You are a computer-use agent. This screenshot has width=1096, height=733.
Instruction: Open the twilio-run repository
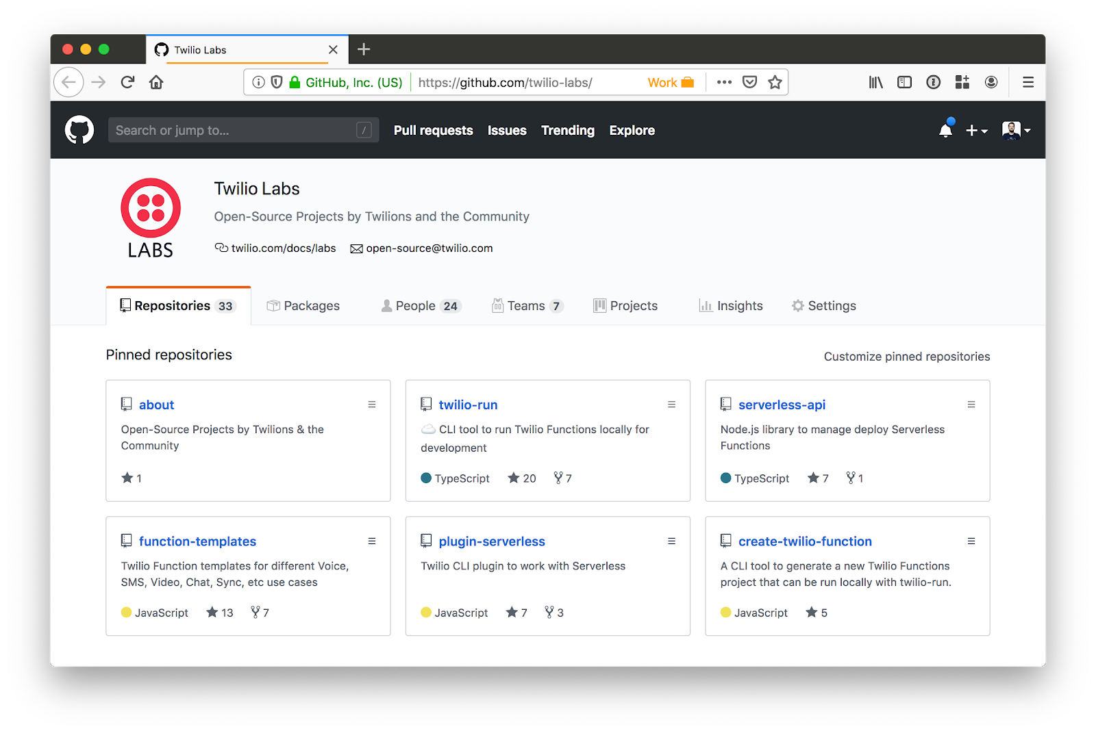pyautogui.click(x=468, y=404)
